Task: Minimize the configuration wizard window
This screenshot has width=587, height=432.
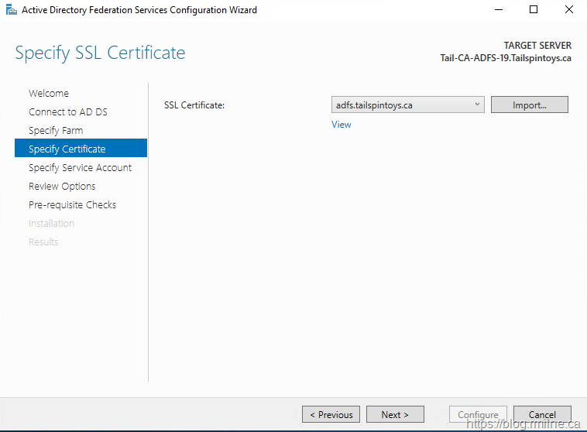Action: click(498, 10)
